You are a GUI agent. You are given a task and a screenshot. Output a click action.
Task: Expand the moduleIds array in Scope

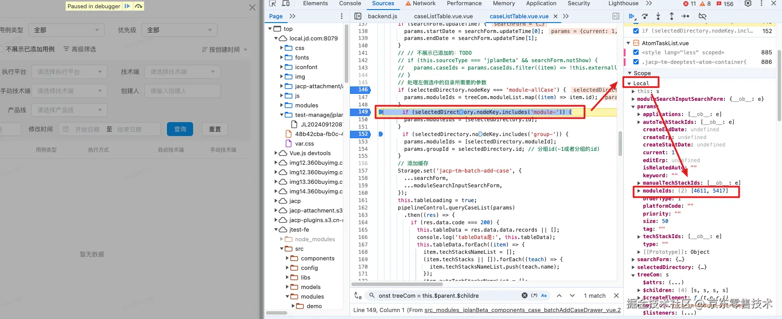[639, 191]
